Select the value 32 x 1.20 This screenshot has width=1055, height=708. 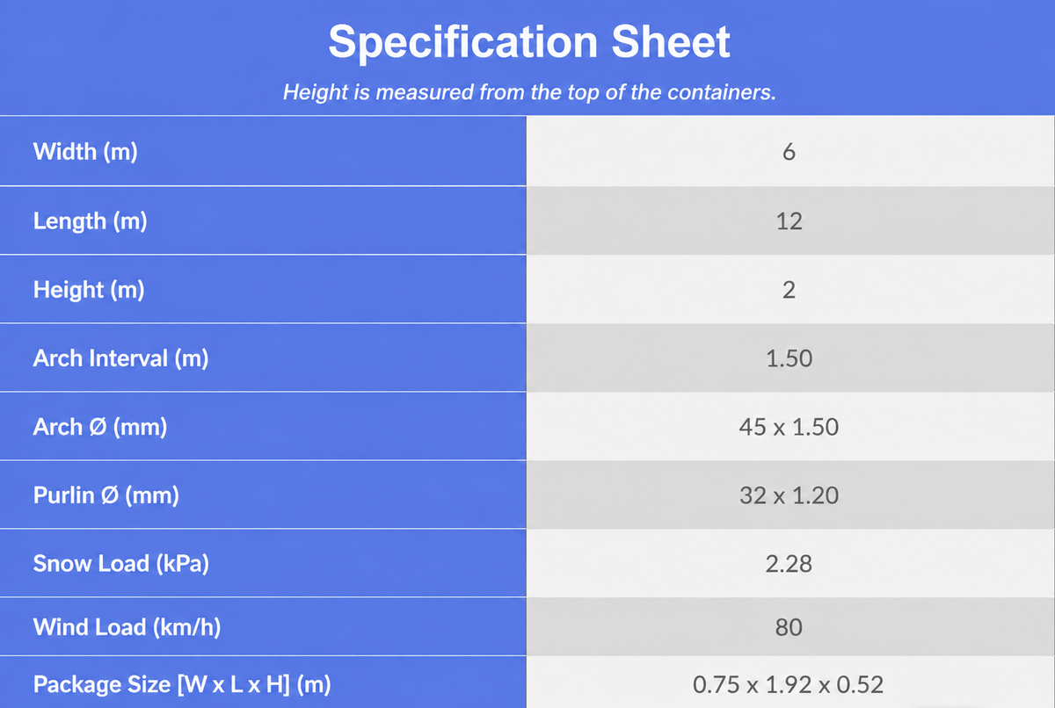[789, 496]
